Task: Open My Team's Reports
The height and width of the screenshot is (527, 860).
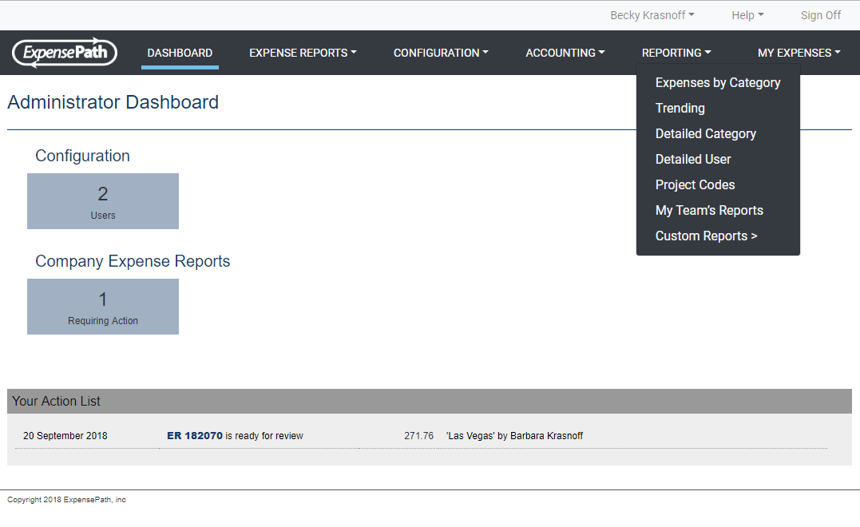Action: coord(709,210)
